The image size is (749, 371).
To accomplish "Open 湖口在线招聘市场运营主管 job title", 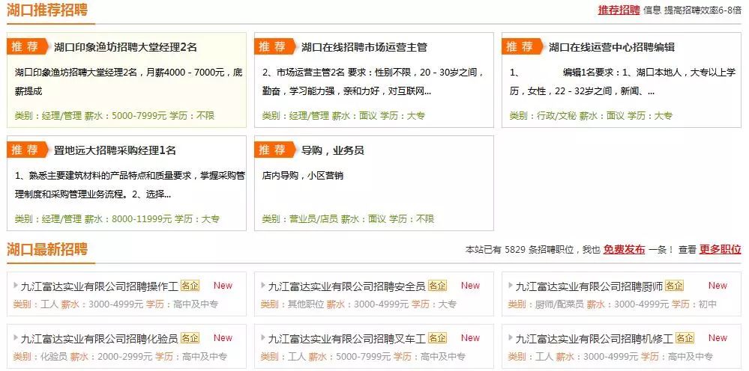I will pyautogui.click(x=364, y=47).
